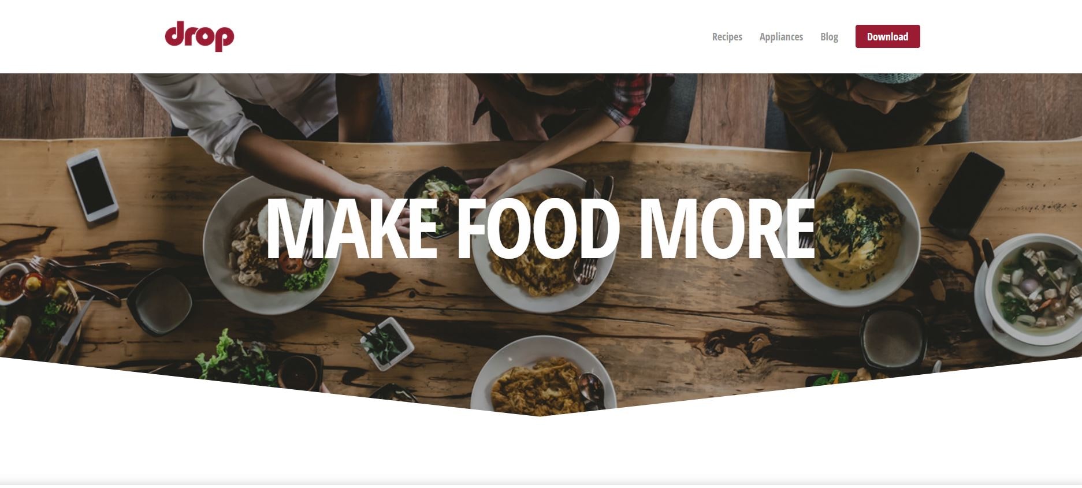Viewport: 1082px width, 488px height.
Task: Click the red Download button
Action: tap(887, 36)
